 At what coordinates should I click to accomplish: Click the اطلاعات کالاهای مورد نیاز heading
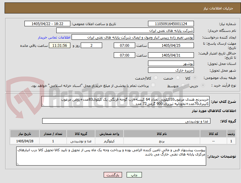click(x=214, y=111)
